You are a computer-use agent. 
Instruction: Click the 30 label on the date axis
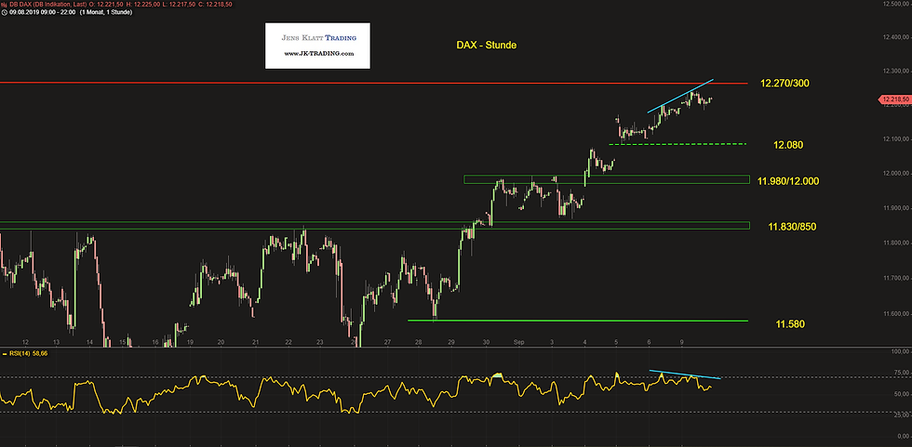[x=486, y=343]
